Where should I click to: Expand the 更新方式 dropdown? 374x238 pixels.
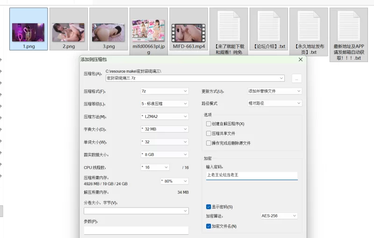tap(275, 91)
